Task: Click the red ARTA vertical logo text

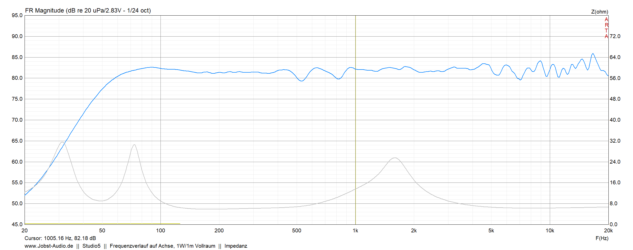Action: point(606,28)
